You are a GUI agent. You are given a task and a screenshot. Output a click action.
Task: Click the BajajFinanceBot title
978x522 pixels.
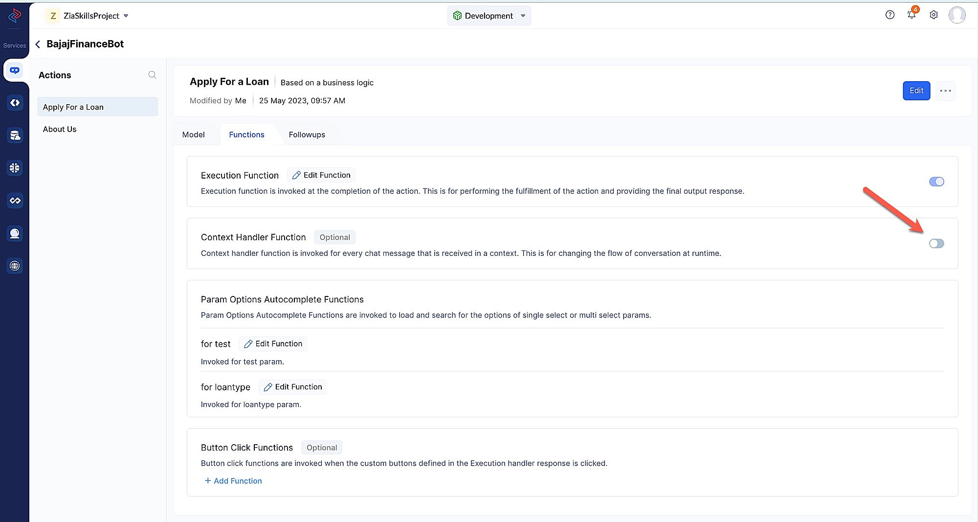click(85, 44)
